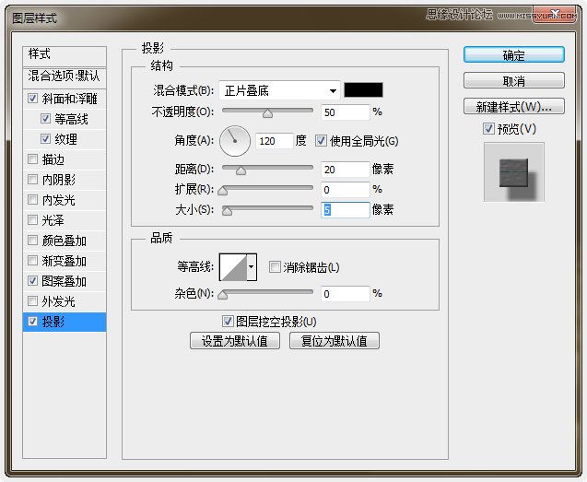Select the 外发光 style row label
The width and height of the screenshot is (587, 482).
point(59,301)
